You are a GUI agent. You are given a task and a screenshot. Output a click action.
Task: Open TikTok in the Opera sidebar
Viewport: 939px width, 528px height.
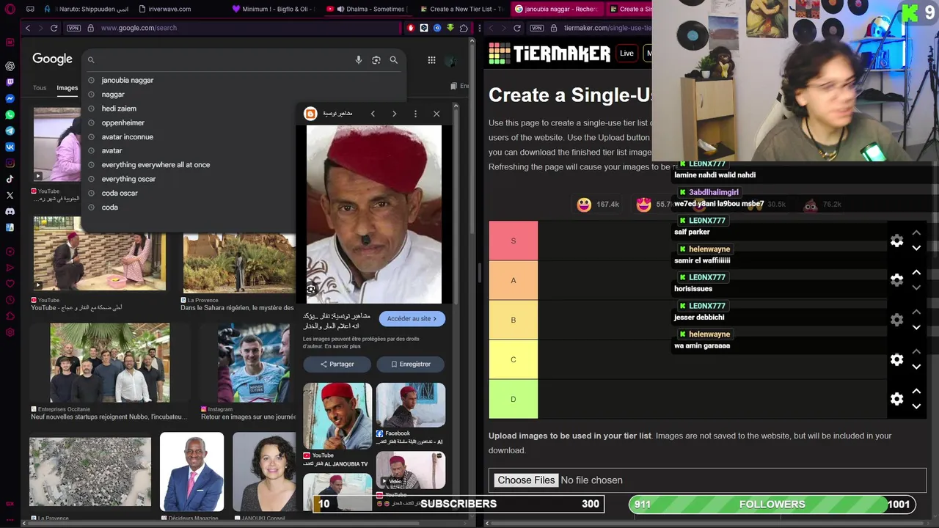point(10,179)
